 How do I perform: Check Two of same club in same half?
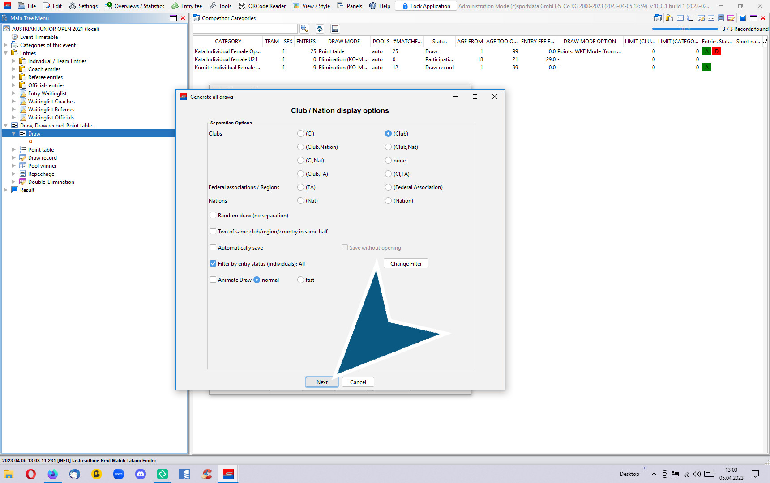[x=213, y=231]
